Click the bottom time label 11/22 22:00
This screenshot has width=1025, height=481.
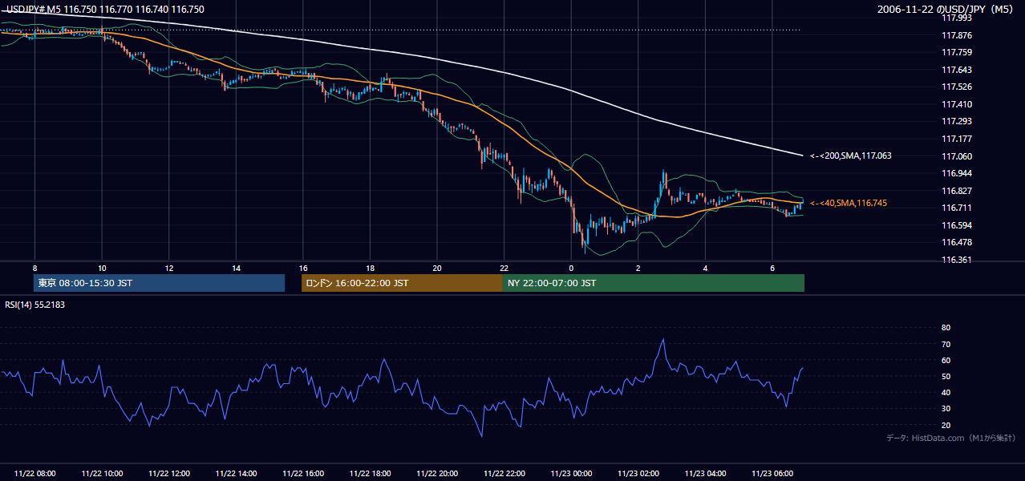point(504,474)
